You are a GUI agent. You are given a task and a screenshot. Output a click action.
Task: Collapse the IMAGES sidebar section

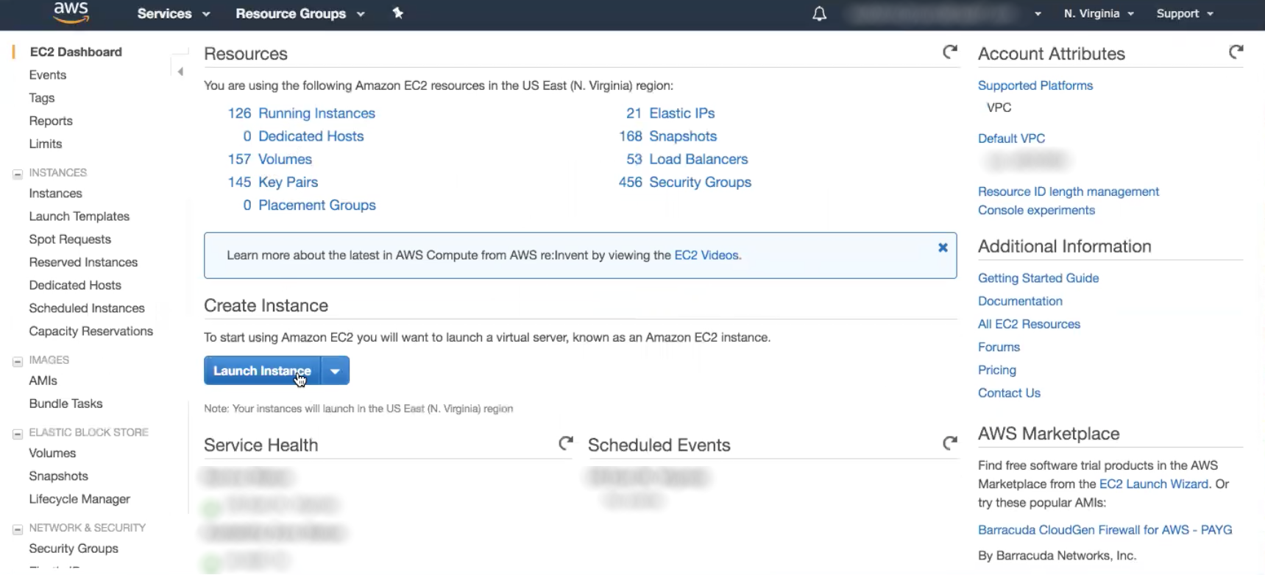click(18, 361)
